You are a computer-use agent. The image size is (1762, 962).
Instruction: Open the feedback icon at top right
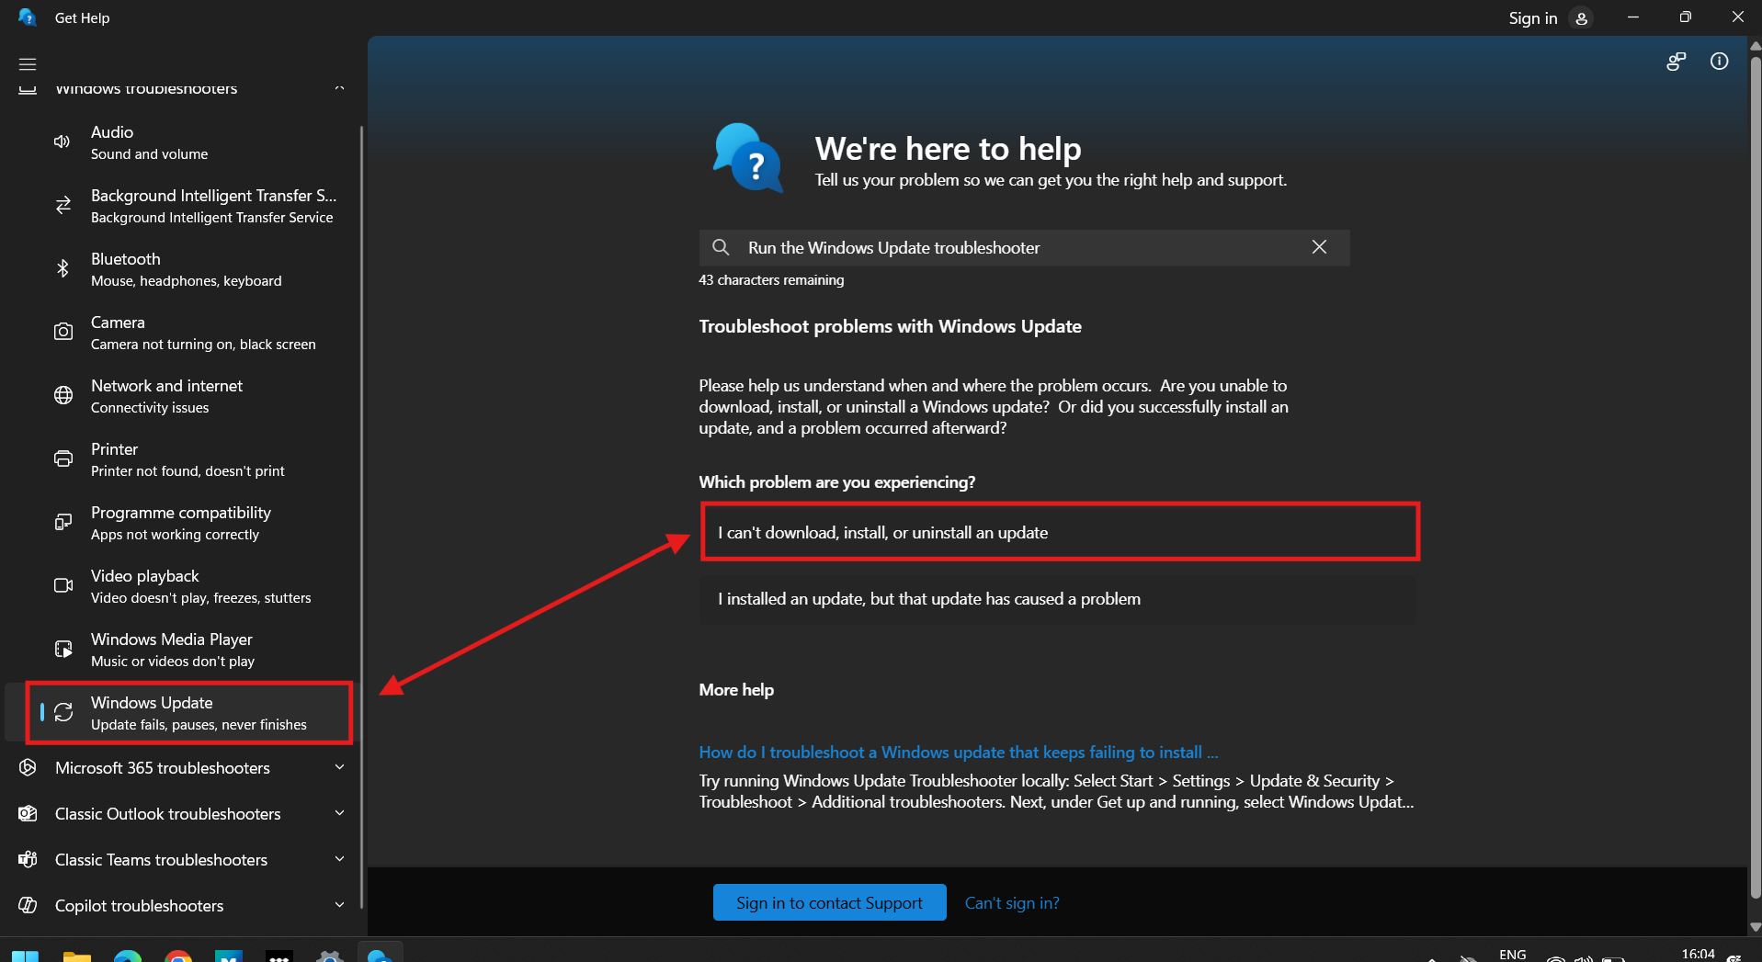pyautogui.click(x=1676, y=62)
